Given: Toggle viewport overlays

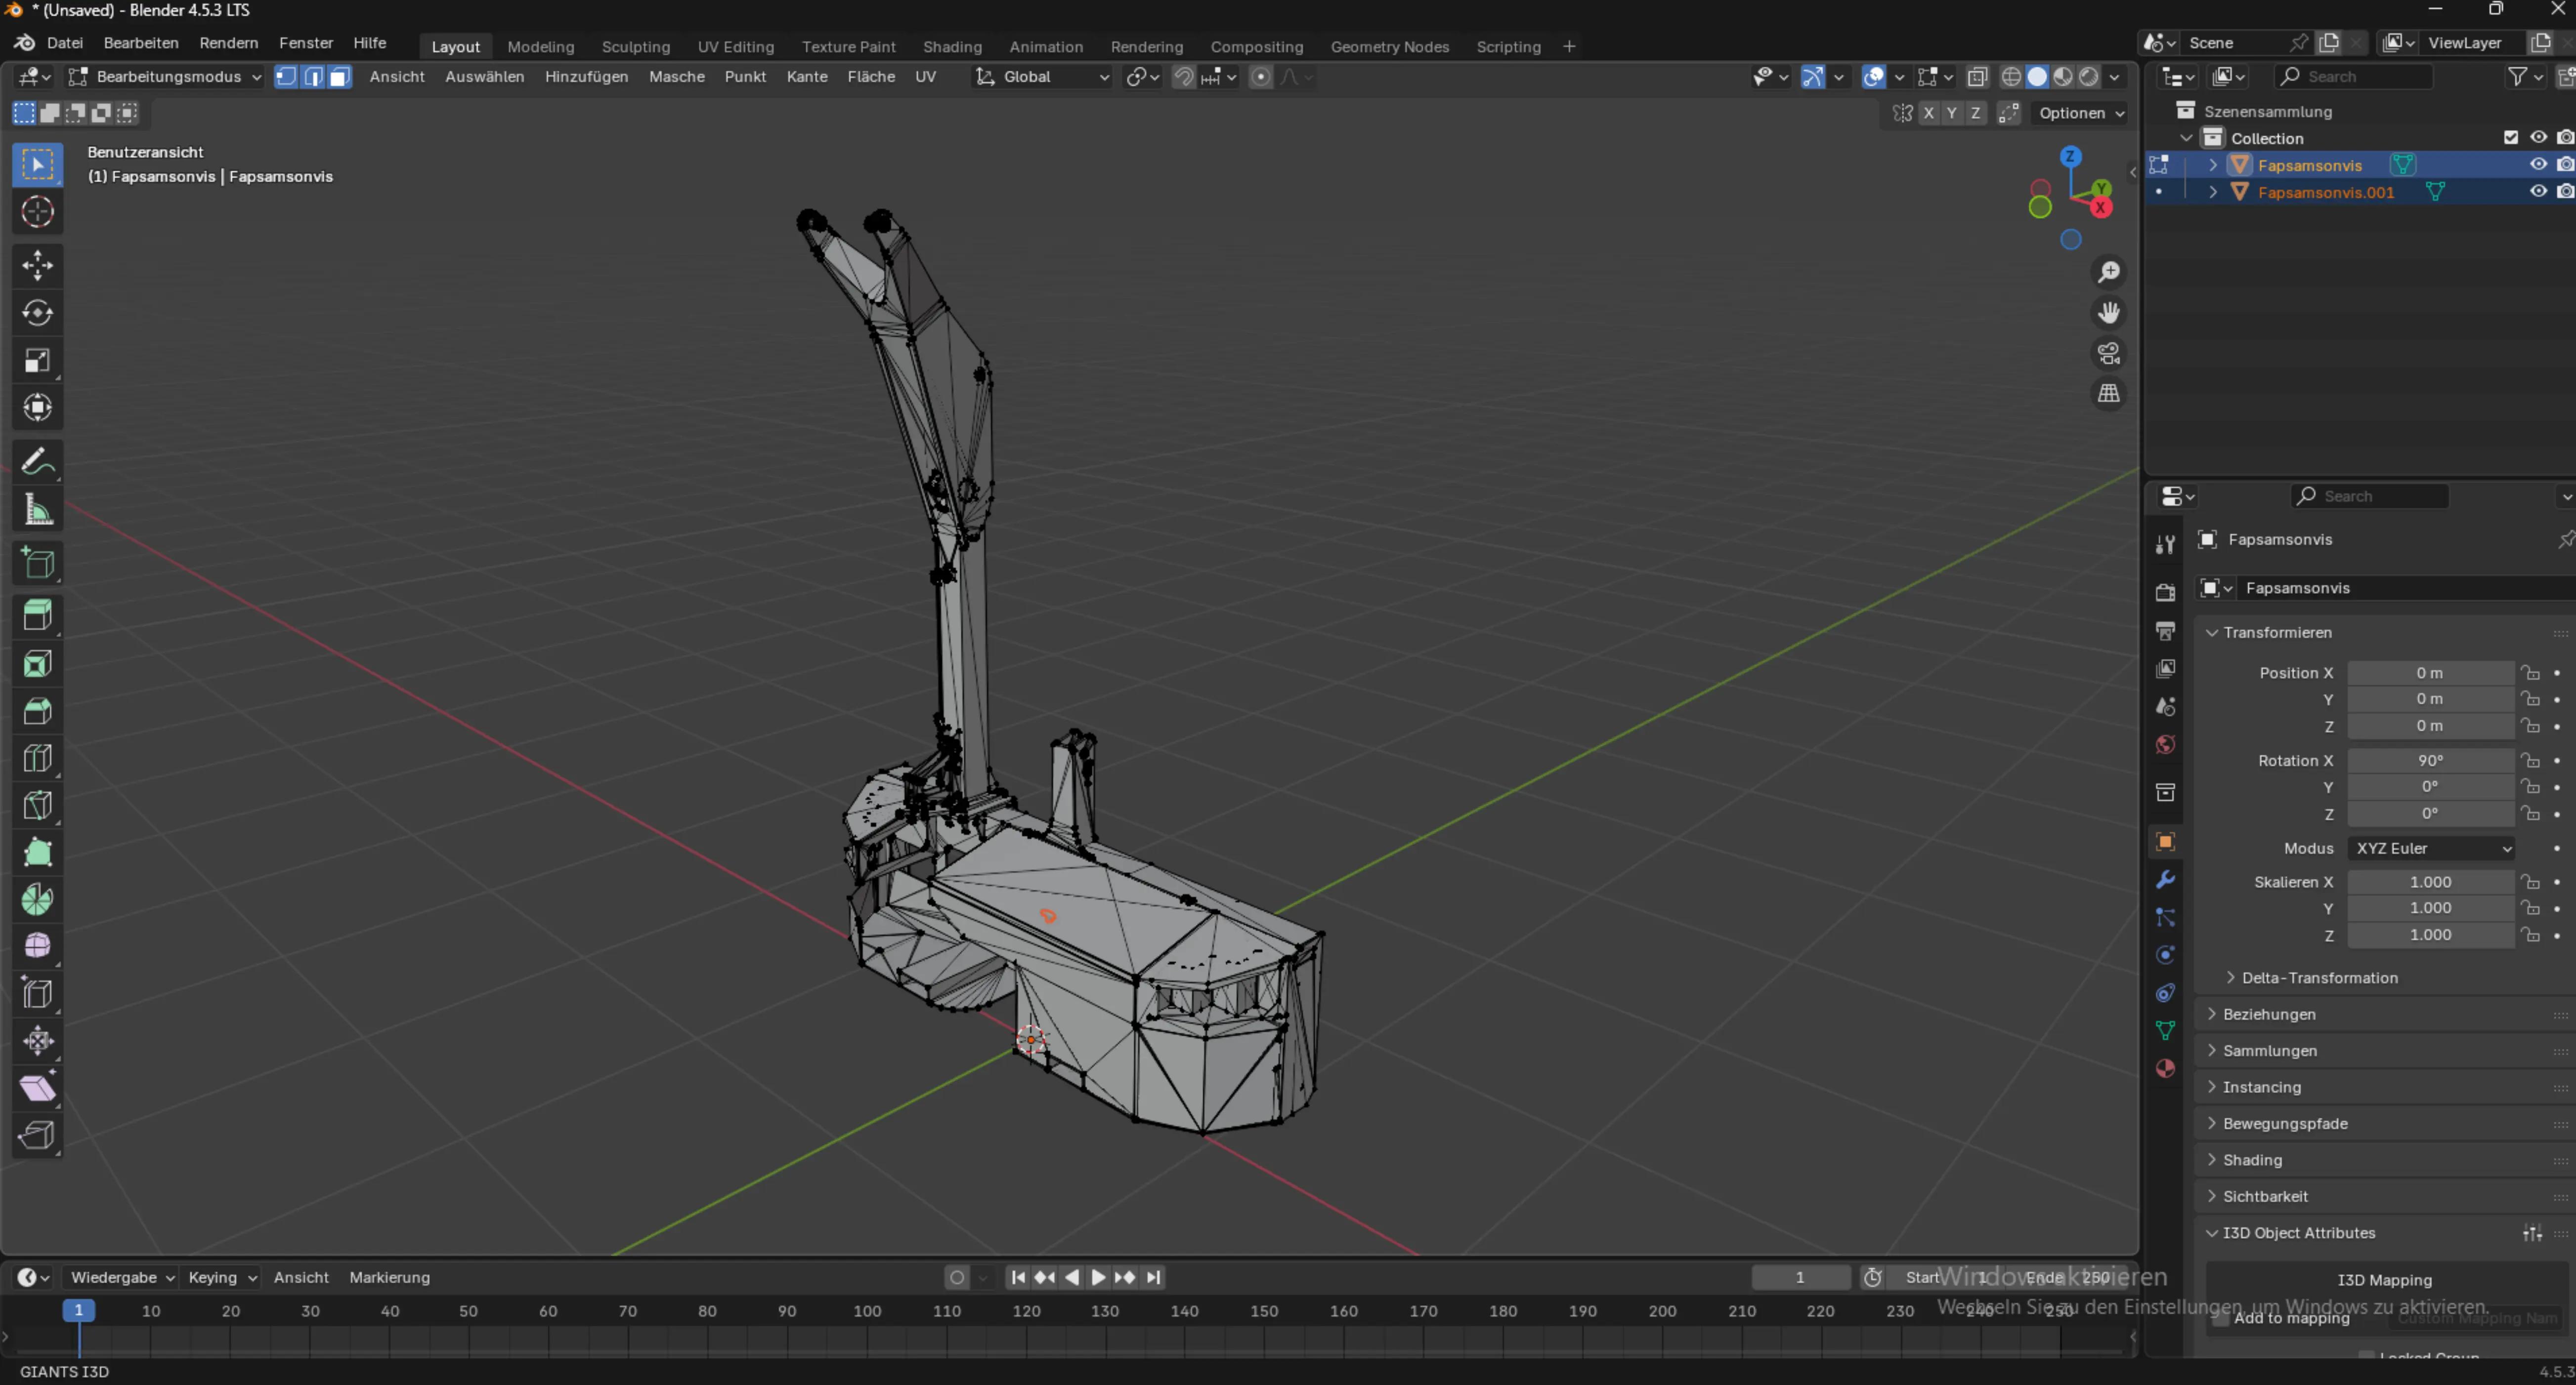Looking at the screenshot, I should click(x=1874, y=77).
